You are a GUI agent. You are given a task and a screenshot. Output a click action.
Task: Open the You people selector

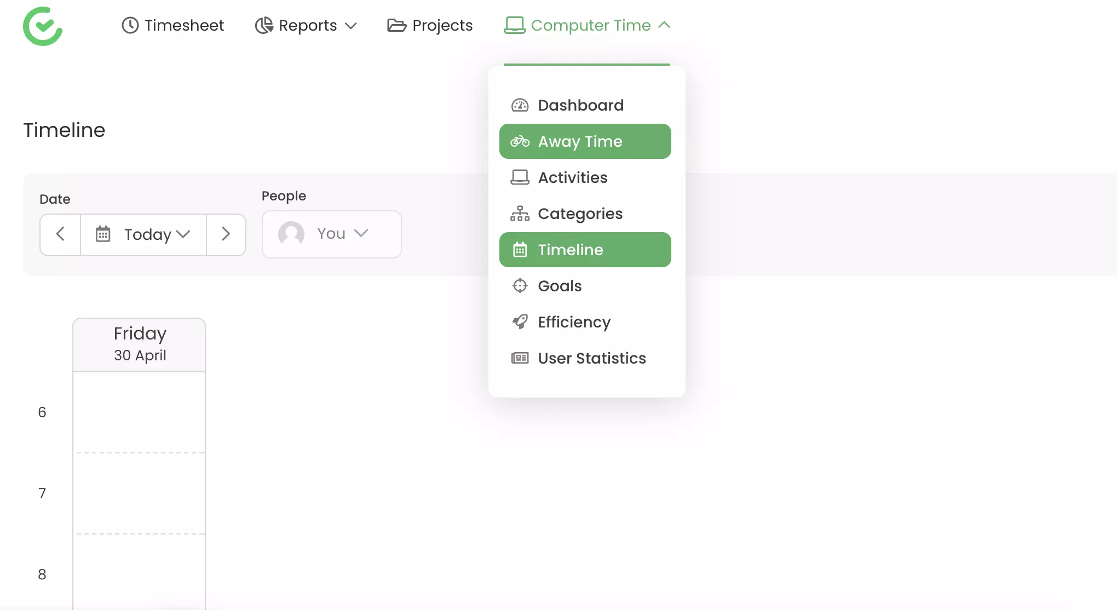[x=331, y=234]
